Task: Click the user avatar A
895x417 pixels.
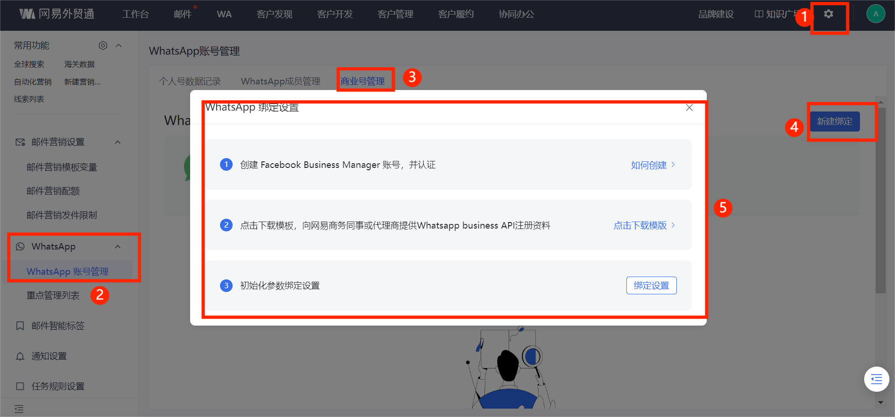Action: 876,14
